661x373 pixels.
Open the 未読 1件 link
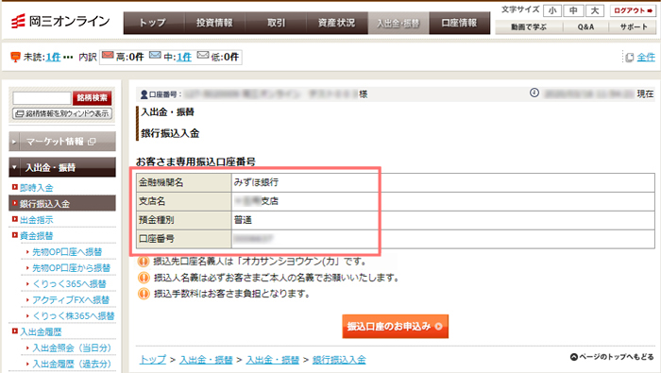point(53,57)
